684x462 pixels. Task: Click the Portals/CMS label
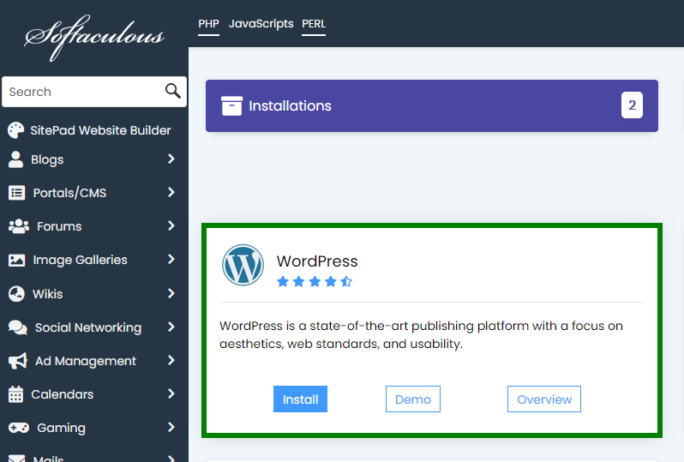pos(69,193)
